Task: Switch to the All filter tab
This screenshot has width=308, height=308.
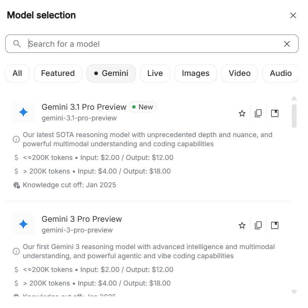Action: 17,73
